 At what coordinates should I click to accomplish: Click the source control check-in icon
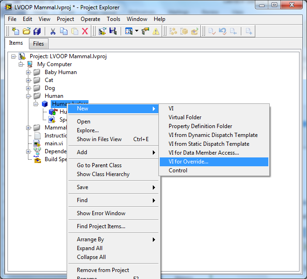(x=212, y=31)
